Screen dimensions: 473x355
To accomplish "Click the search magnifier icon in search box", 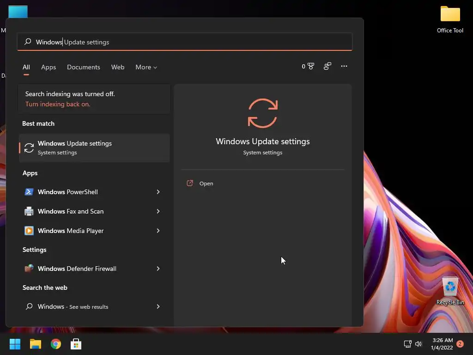I will pos(28,42).
